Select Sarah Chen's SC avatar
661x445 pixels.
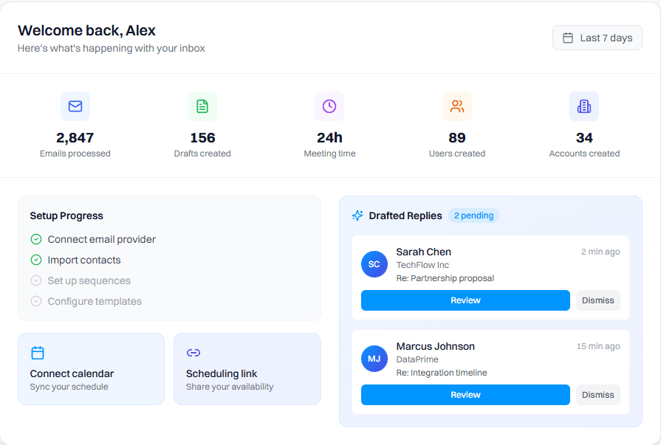[x=374, y=264]
